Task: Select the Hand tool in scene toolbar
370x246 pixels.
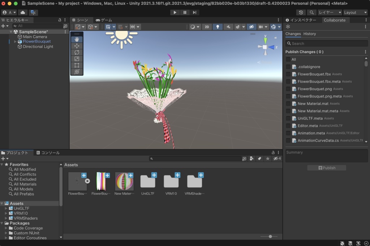Action: pyautogui.click(x=77, y=40)
